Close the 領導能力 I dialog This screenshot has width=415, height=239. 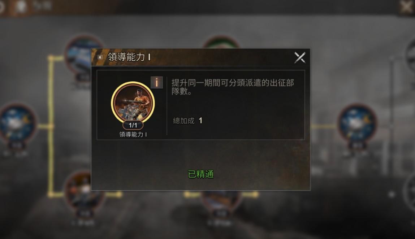click(x=300, y=57)
